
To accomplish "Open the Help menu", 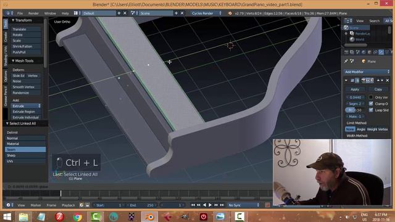I will 65,14.
